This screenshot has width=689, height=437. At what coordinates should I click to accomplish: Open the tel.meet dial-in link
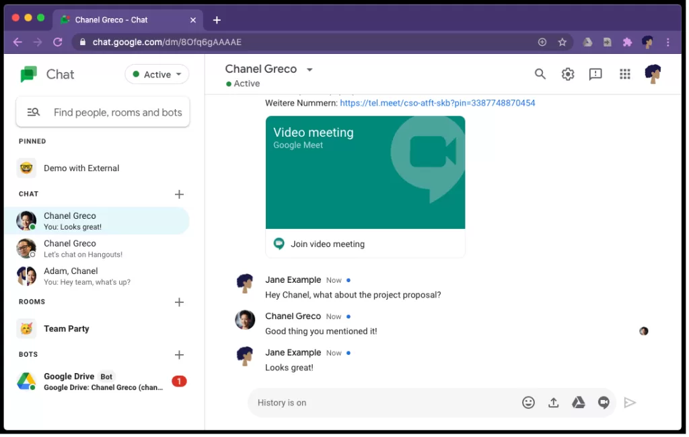437,103
